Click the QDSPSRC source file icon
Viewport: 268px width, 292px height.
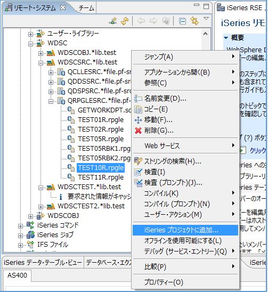(x=61, y=91)
